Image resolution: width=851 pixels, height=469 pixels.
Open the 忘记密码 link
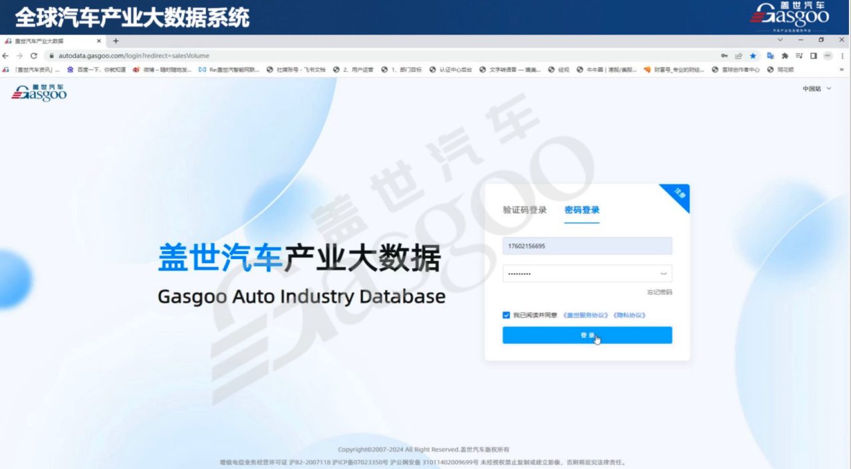(x=660, y=292)
